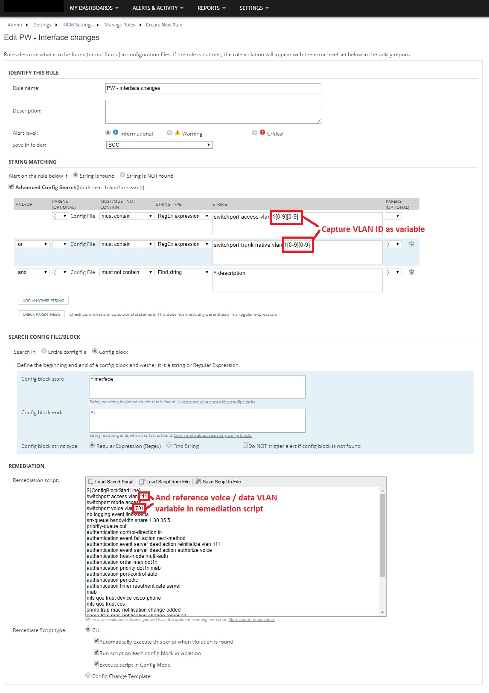Open the 'must not contain' dropdown

(127, 272)
